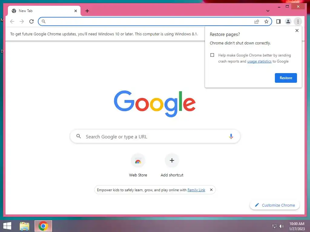The width and height of the screenshot is (310, 232).
Task: Open a new tab with the plus button
Action: pos(87,11)
